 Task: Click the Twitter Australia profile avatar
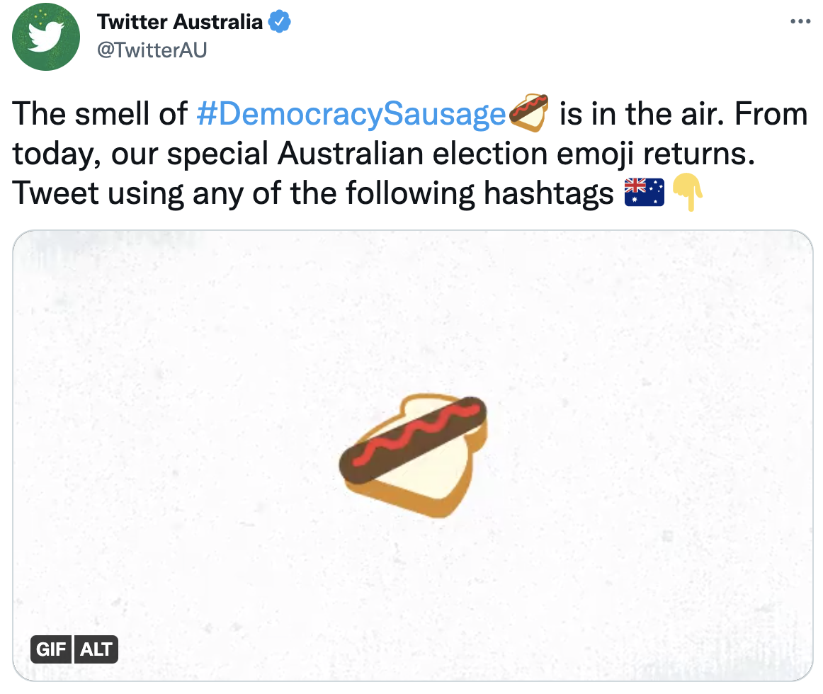46,38
